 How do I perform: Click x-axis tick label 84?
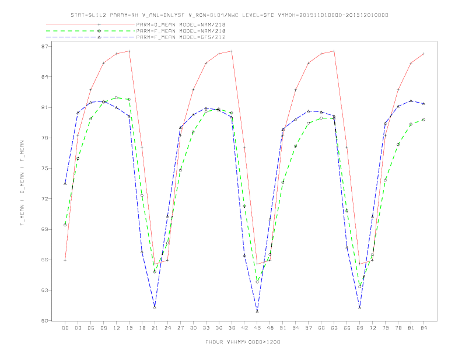pos(424,328)
